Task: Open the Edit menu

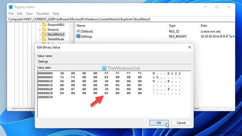Action: click(x=20, y=13)
